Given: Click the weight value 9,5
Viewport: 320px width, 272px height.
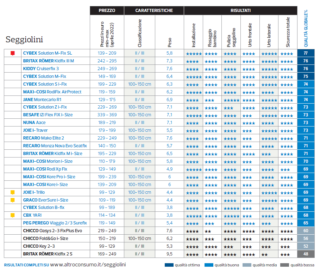Looking at the screenshot, I should coord(169,254).
